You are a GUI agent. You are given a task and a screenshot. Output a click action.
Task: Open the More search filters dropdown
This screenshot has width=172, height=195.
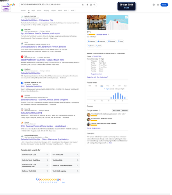click(x=66, y=11)
